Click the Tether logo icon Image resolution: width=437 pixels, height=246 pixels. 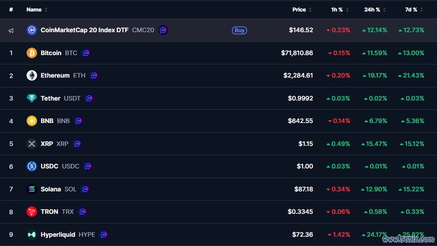coord(32,98)
